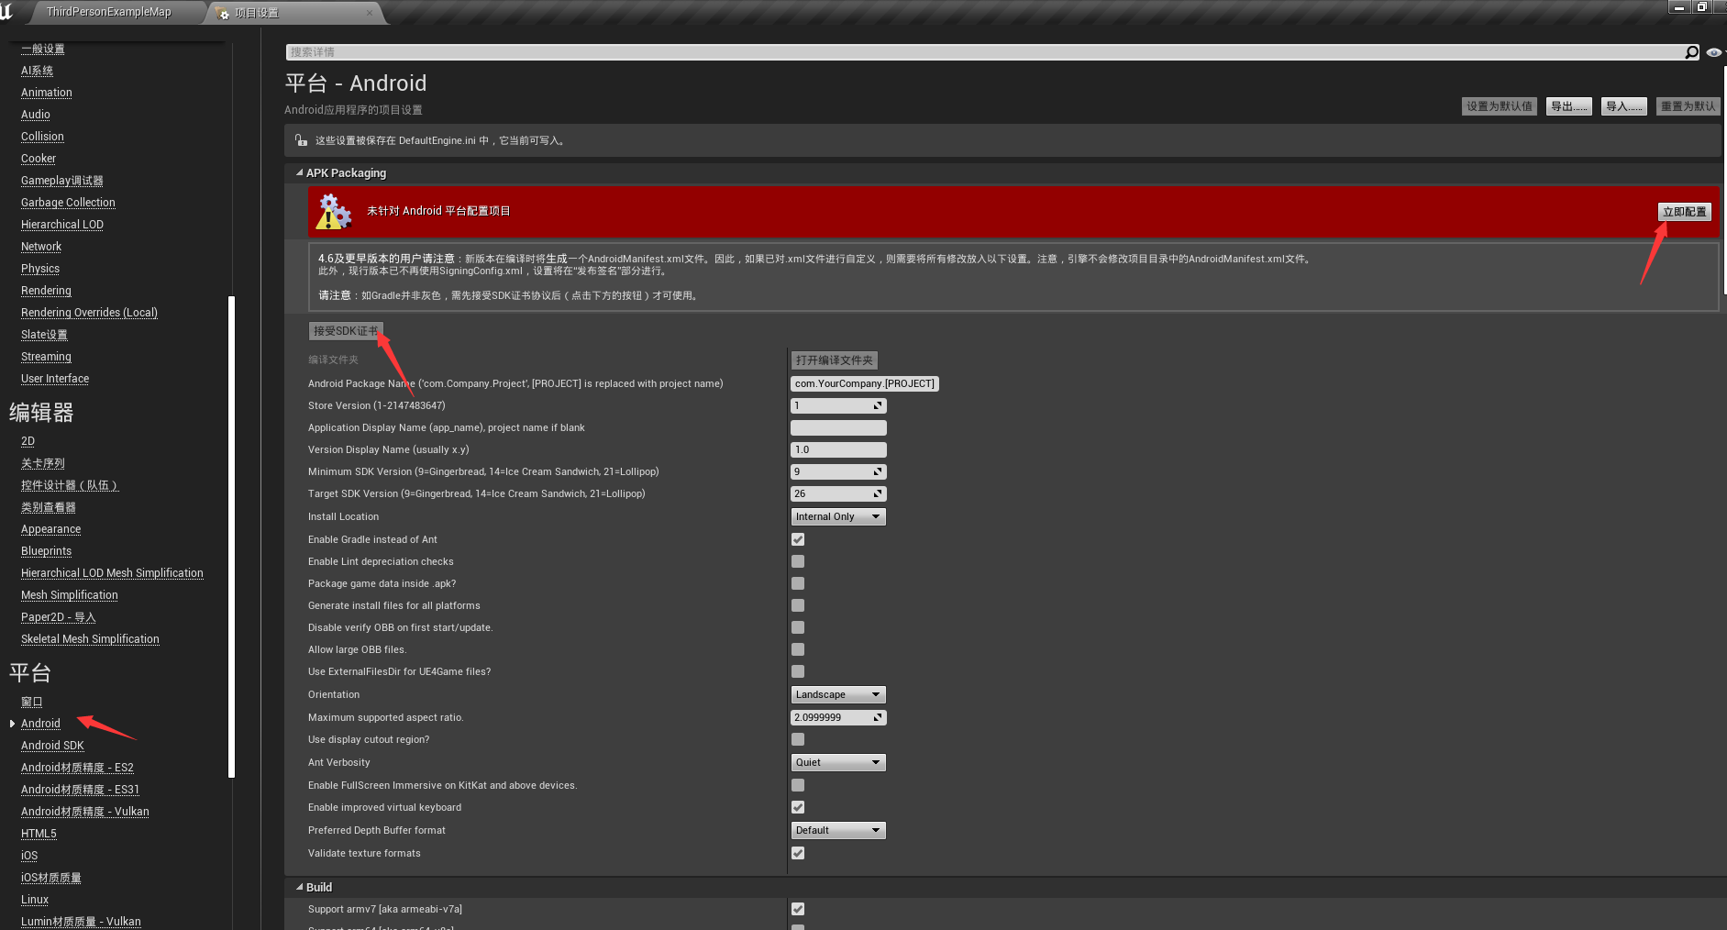Viewport: 1727px width, 930px height.
Task: Close the project settings tab
Action: click(x=370, y=13)
